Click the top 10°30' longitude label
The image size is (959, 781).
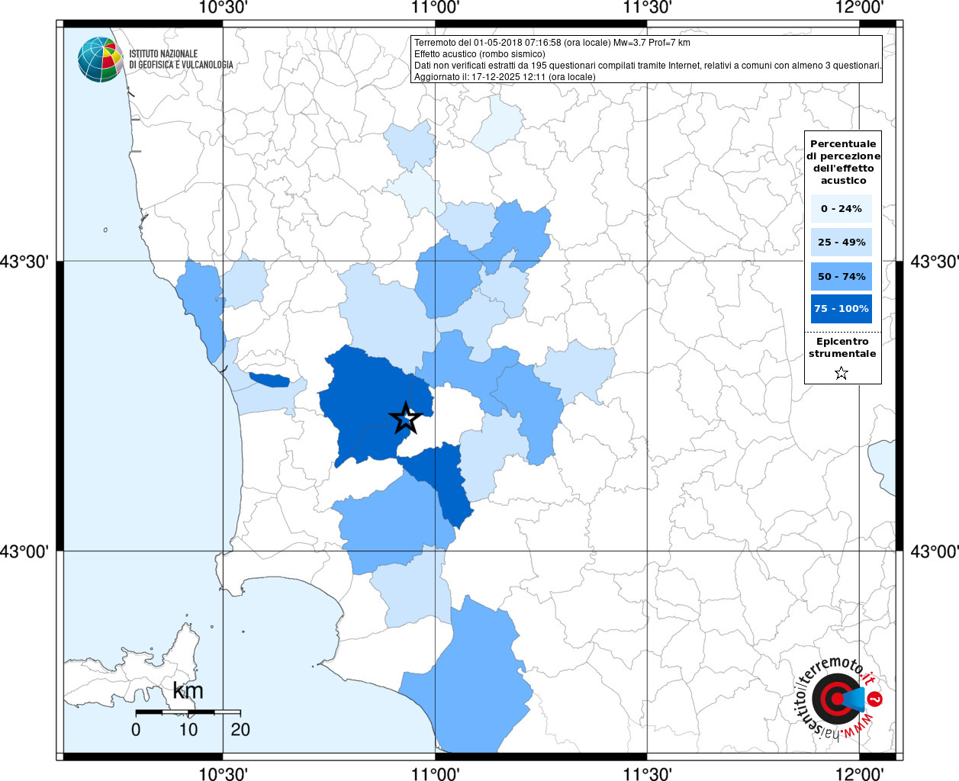tap(222, 8)
